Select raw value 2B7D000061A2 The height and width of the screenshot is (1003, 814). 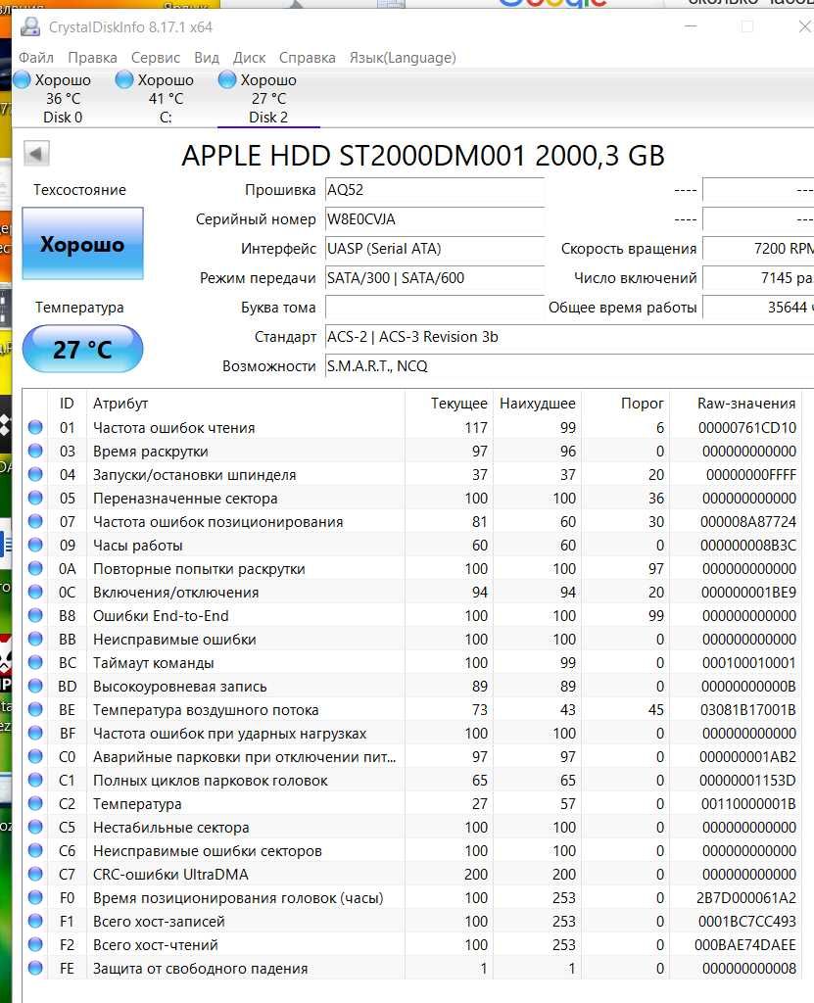pyautogui.click(x=746, y=898)
